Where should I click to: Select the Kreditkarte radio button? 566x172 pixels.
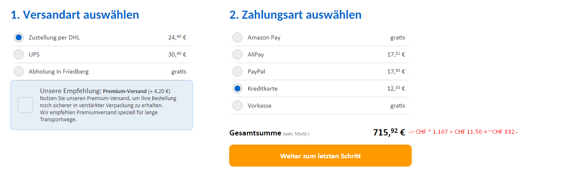237,88
